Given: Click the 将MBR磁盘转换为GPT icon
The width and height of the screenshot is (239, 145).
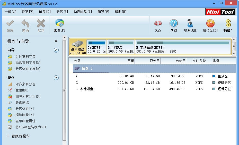Looking at the screenshot, I should click(x=10, y=127).
